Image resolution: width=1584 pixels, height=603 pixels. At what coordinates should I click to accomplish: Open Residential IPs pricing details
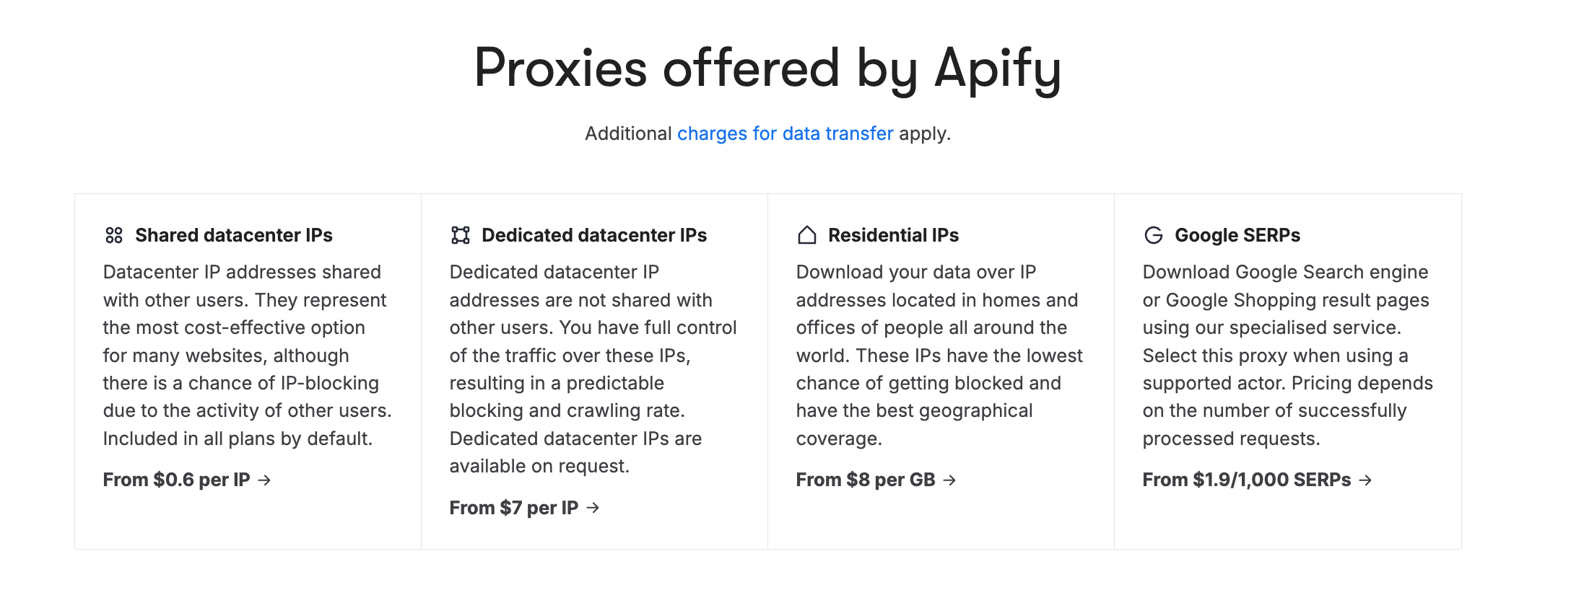(x=875, y=480)
